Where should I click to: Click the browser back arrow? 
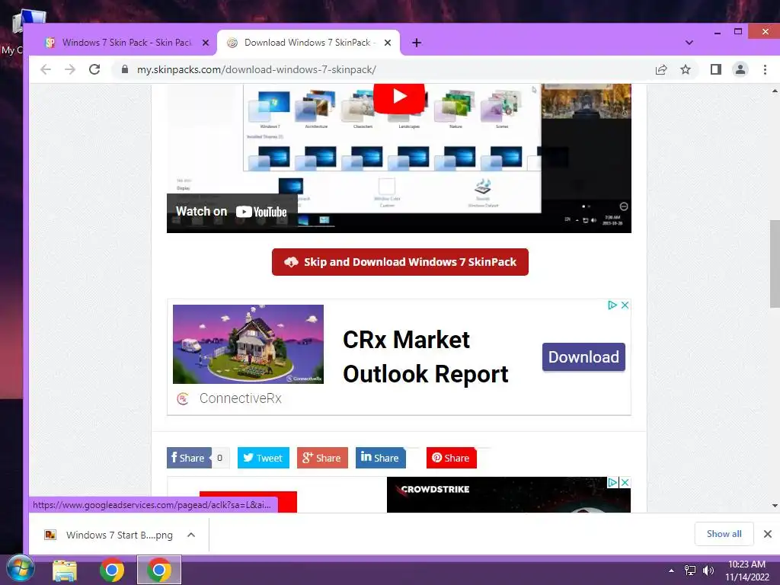[46, 69]
